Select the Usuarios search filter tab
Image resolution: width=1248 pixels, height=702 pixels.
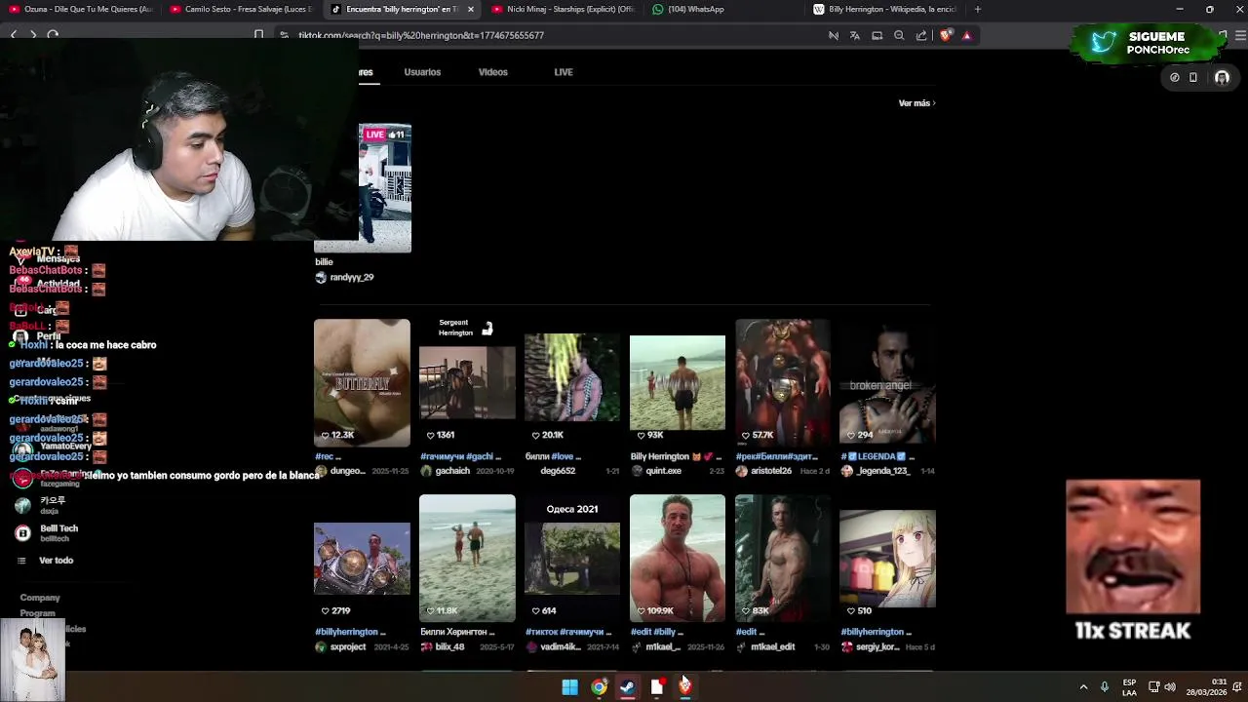pos(422,72)
